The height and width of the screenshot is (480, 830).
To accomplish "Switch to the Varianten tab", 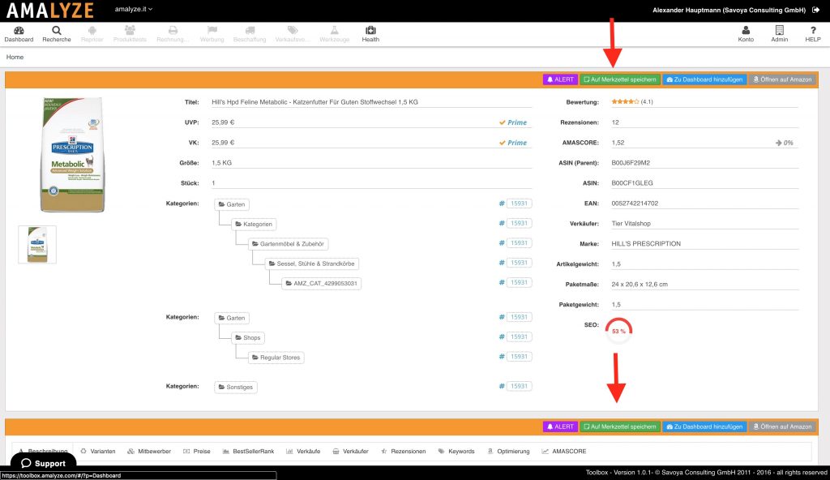I will coord(98,452).
